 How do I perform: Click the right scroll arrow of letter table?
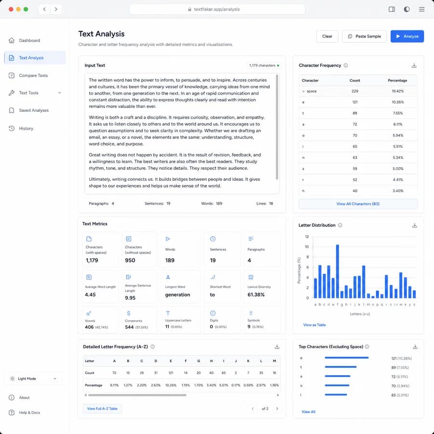tap(278, 395)
